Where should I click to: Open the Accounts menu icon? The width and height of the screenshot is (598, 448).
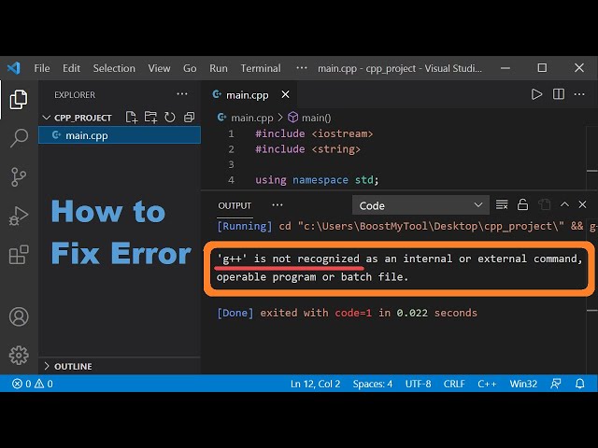pyautogui.click(x=19, y=316)
